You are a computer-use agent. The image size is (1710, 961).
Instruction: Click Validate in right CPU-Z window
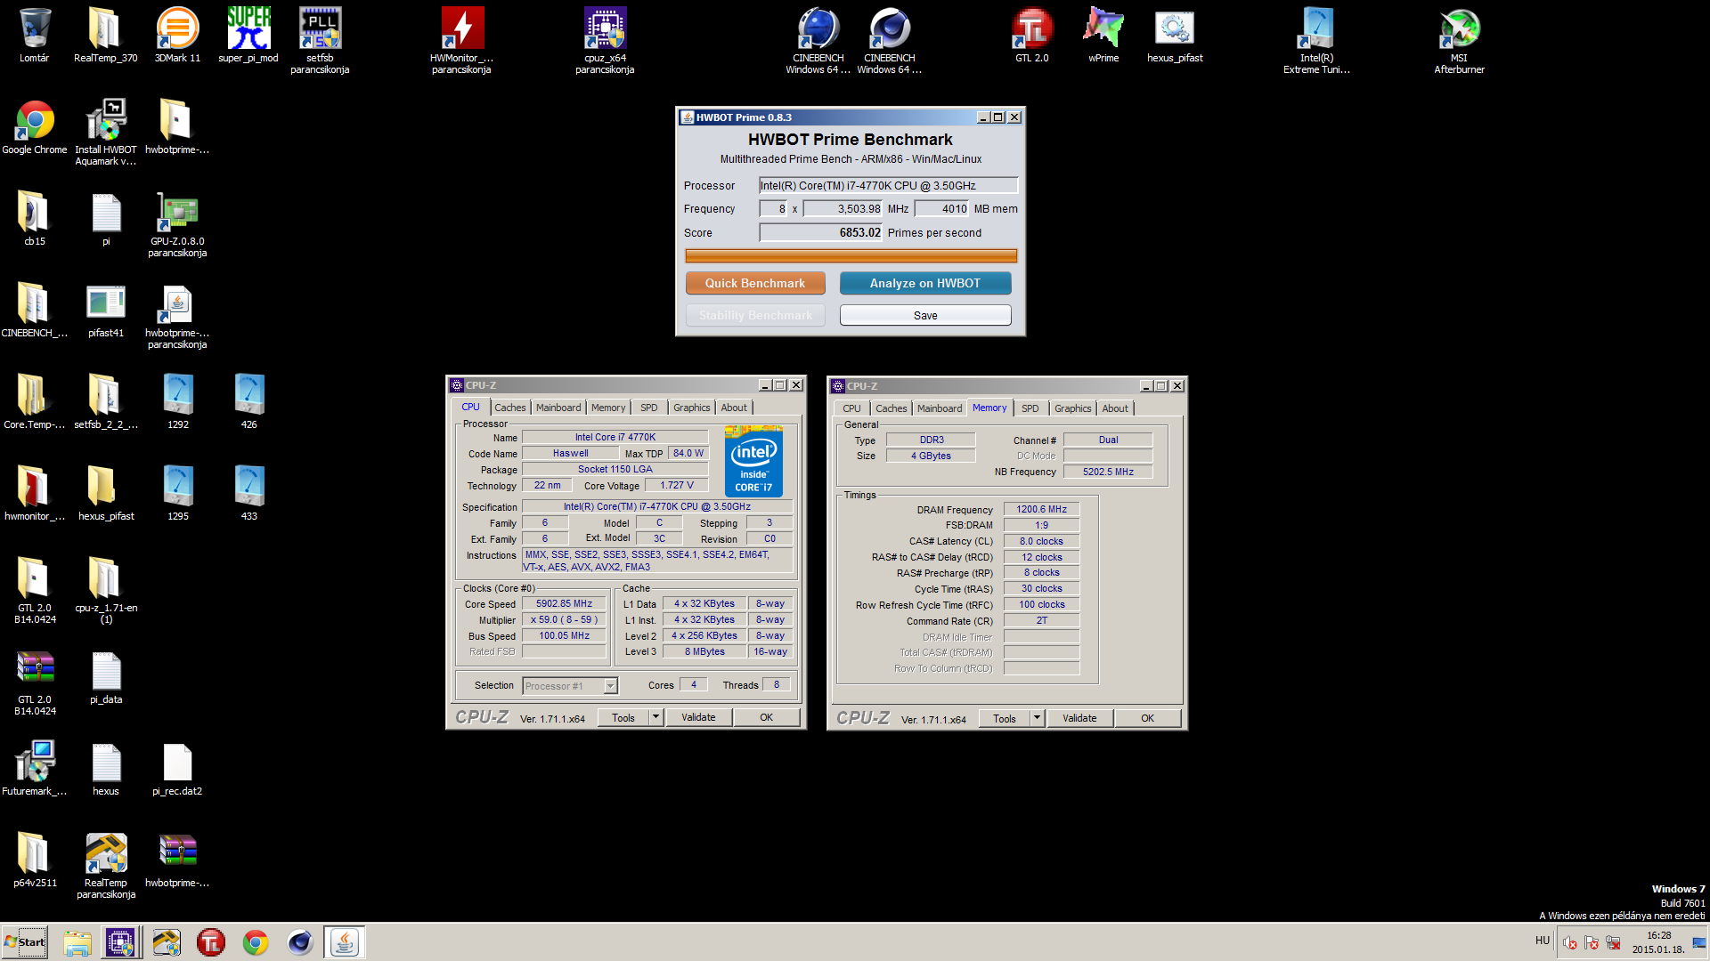(1079, 718)
